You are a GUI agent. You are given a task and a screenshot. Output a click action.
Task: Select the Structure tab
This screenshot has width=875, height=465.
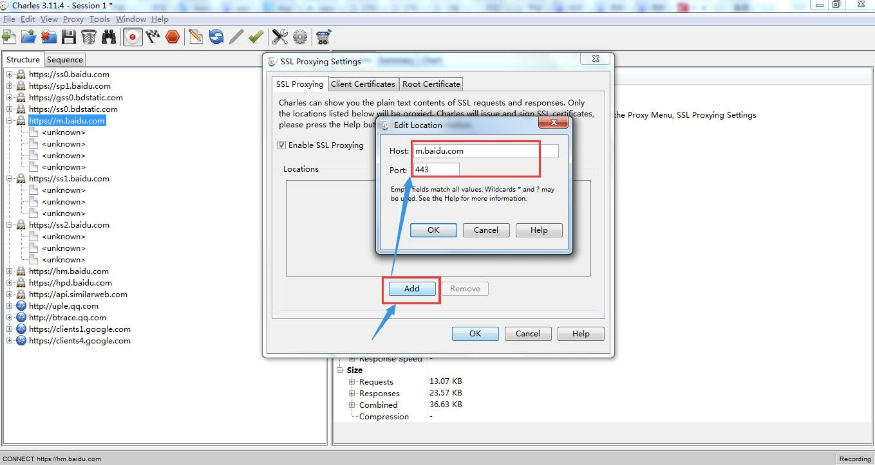[x=23, y=59]
